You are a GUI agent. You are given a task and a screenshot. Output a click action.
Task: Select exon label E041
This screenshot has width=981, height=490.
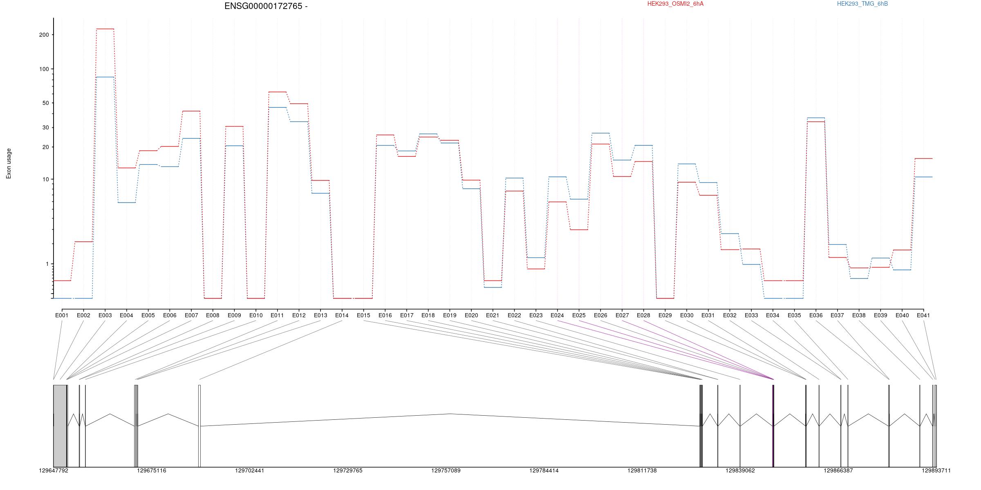tap(923, 315)
